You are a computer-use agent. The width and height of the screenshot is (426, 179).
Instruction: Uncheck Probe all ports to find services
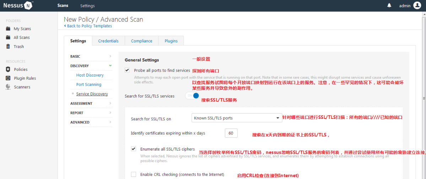click(x=127, y=70)
